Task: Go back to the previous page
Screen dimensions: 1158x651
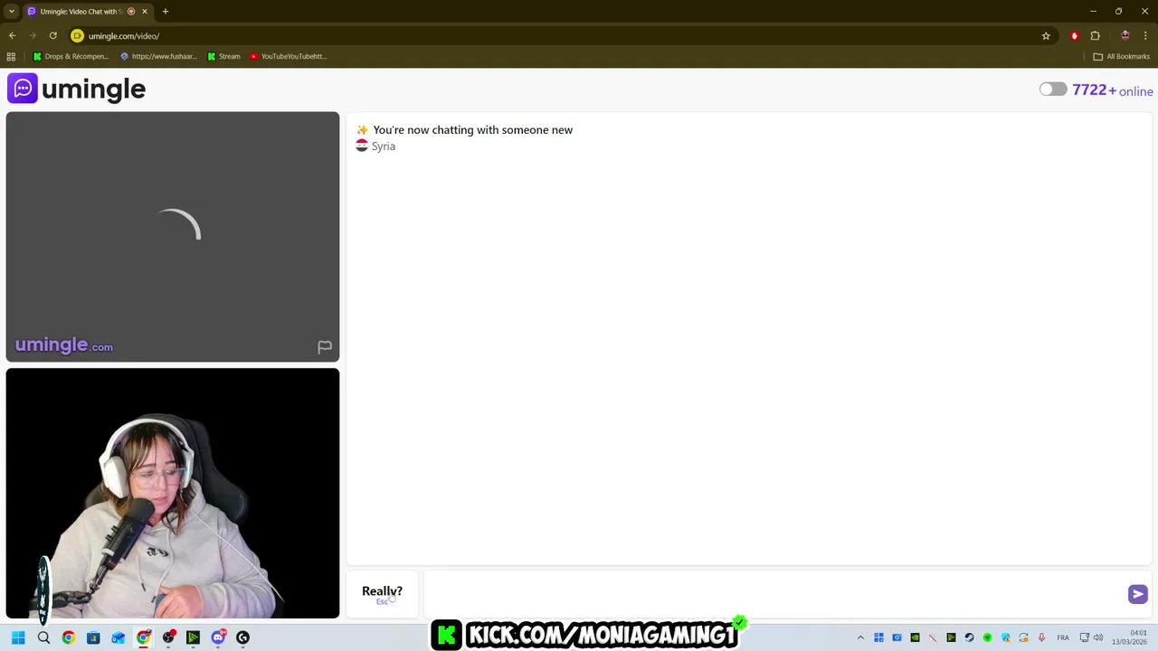Action: point(12,36)
